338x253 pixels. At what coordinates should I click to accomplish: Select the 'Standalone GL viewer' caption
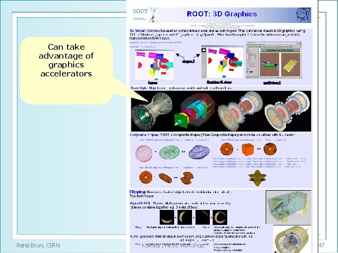[x=219, y=82]
